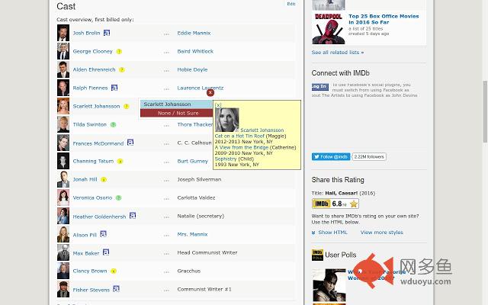Click the blue 'a' icon beside Heather Goldenhersh

(x=133, y=215)
